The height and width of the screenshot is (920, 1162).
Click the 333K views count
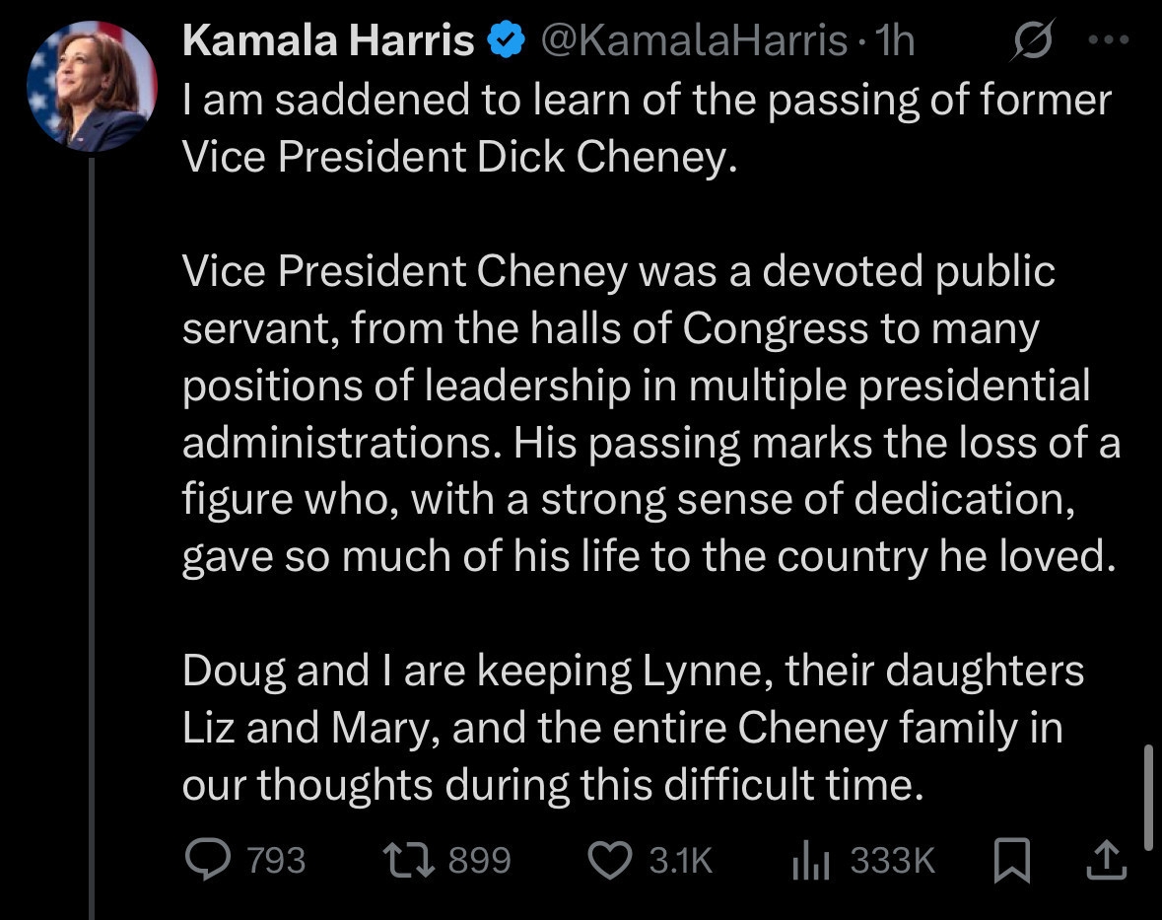click(x=892, y=861)
